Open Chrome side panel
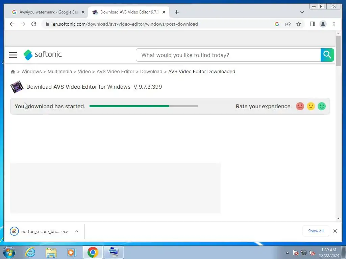The width and height of the screenshot is (346, 259). click(312, 24)
